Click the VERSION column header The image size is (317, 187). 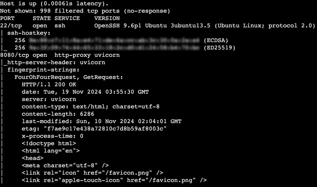(107, 18)
